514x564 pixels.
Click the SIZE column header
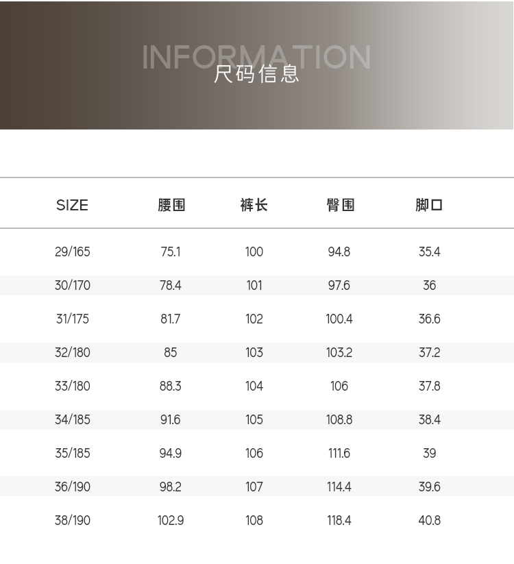pyautogui.click(x=72, y=205)
